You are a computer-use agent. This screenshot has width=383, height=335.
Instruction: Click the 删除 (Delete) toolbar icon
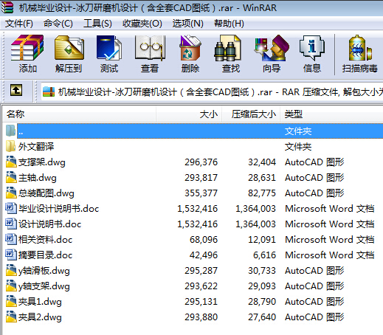click(190, 48)
